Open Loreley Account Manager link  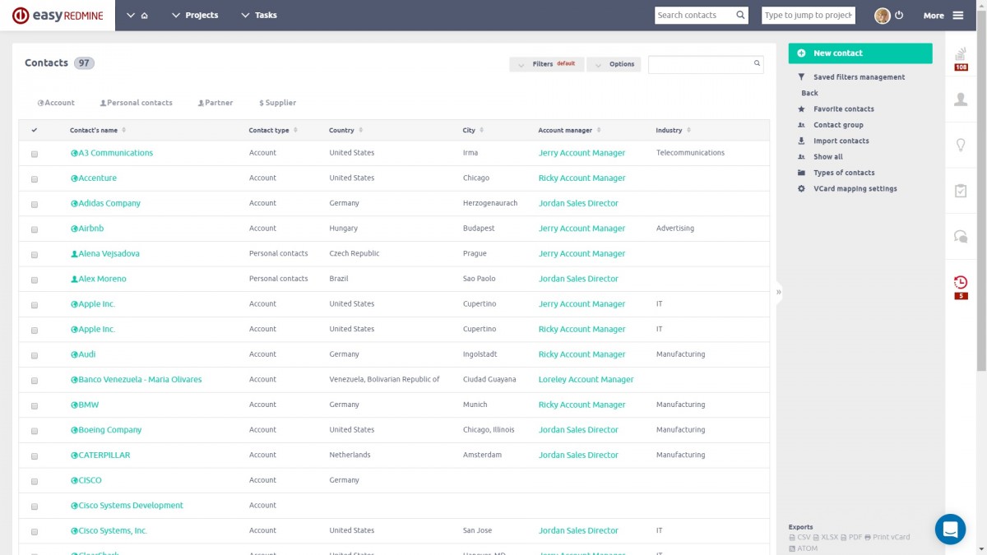586,380
